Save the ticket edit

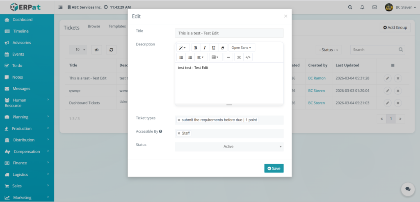click(x=274, y=168)
